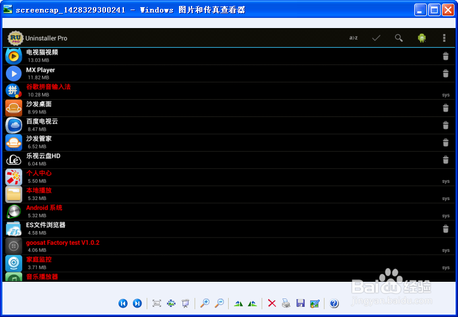Click 13.03 MB size text

(38, 60)
